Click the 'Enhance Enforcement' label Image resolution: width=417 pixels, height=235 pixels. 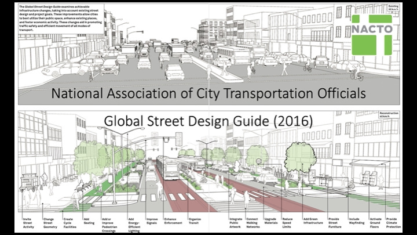[173, 221]
